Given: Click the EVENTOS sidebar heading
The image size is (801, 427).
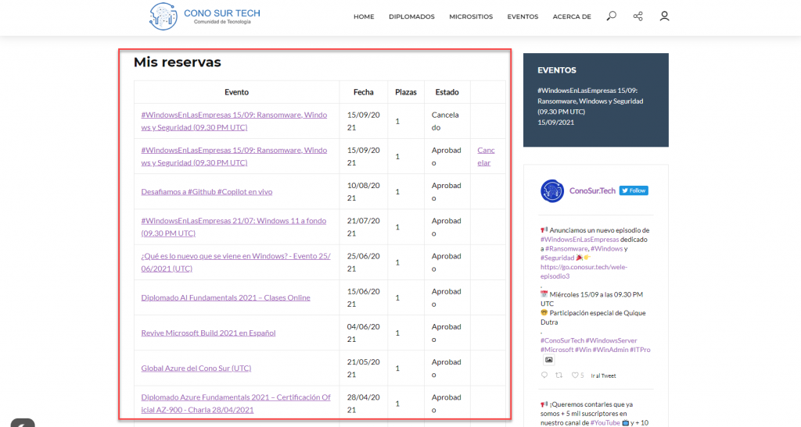Looking at the screenshot, I should (x=557, y=70).
